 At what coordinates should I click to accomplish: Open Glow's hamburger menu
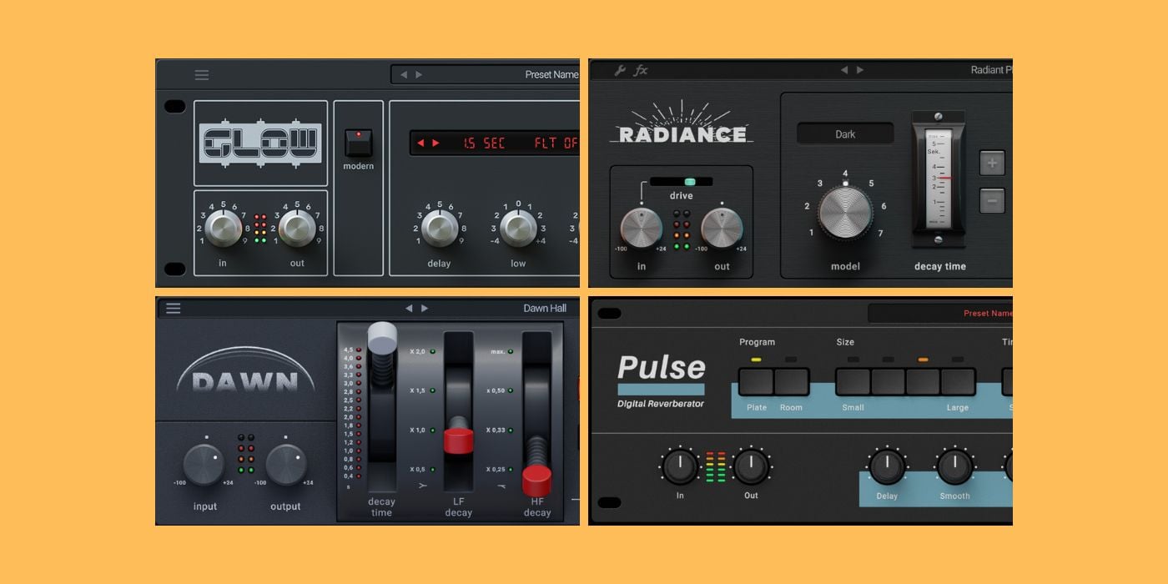201,74
